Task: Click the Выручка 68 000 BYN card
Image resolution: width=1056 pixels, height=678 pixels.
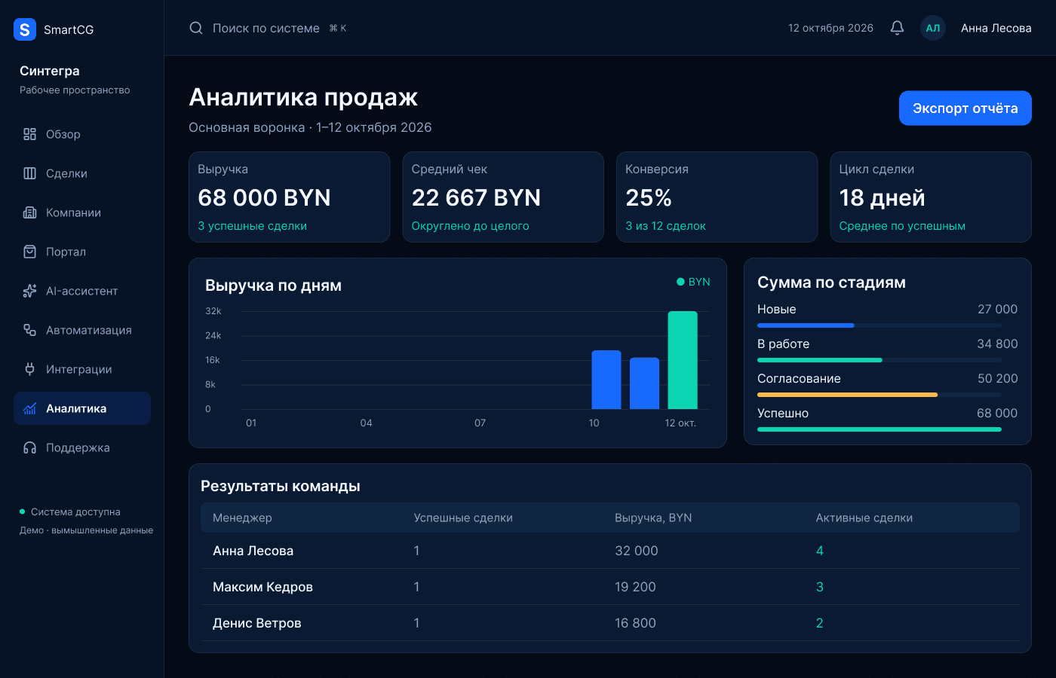Action: tap(290, 197)
